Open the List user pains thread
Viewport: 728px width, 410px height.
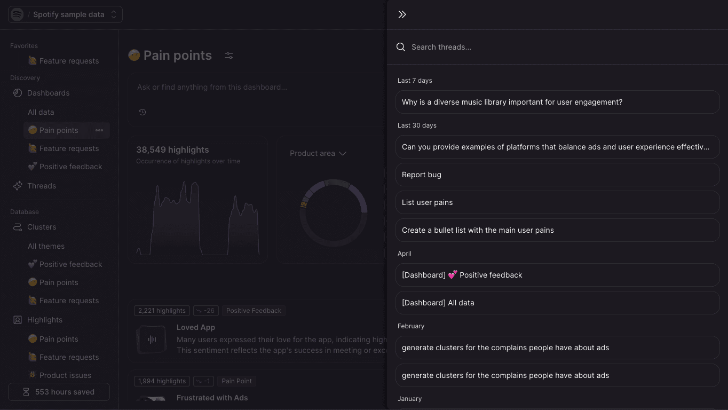[558, 202]
